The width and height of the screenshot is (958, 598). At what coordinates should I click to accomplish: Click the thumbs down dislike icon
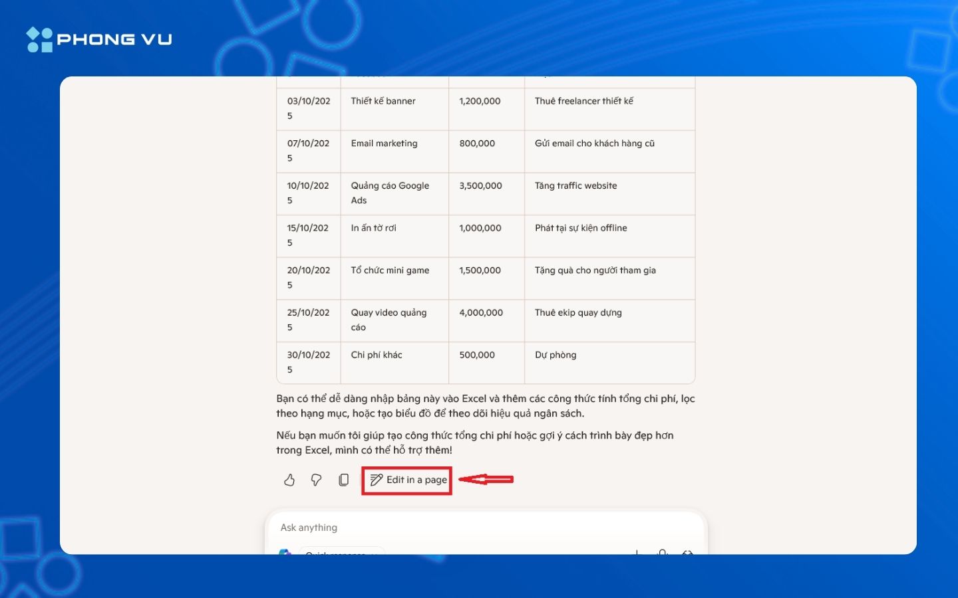click(316, 480)
